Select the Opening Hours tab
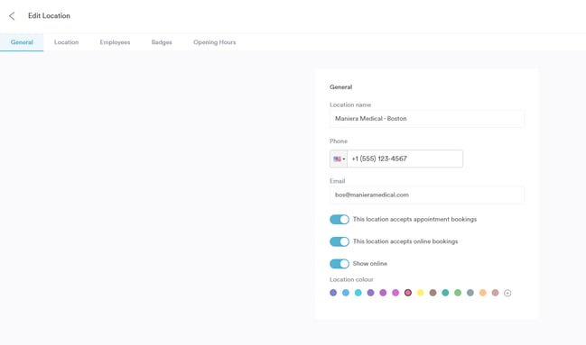The width and height of the screenshot is (586, 345). (215, 42)
